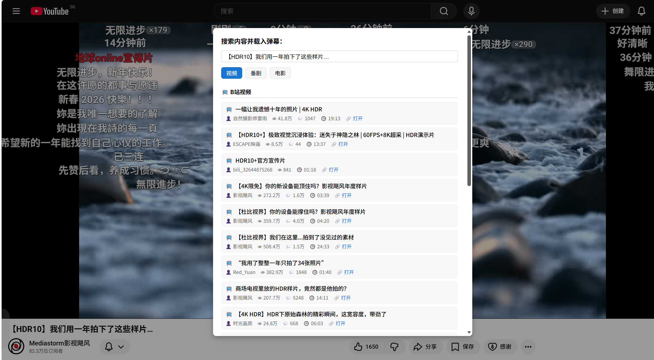
Task: Select result 【4K HDR】HDR下原始森林的精彩瞬间
Action: [x=311, y=314]
